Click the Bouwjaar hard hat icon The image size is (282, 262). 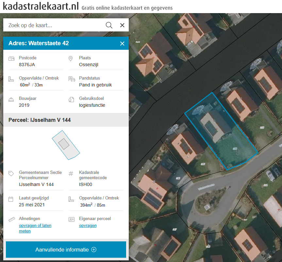click(x=11, y=99)
